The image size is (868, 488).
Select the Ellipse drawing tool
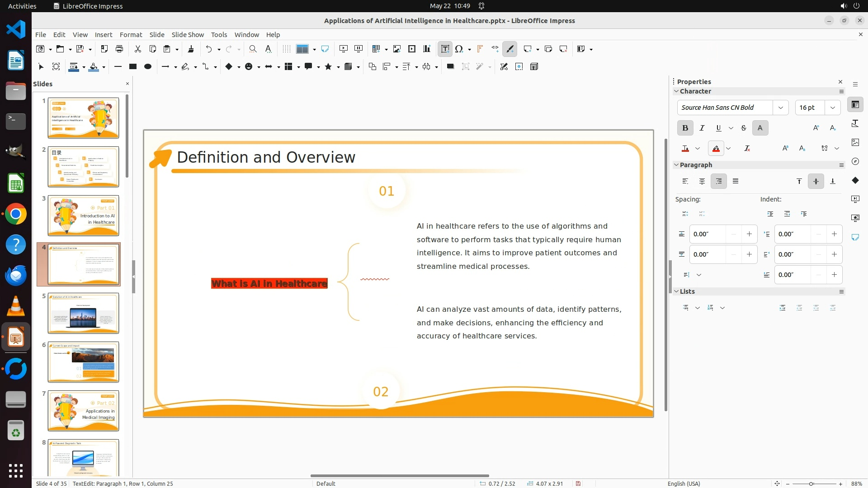(147, 67)
